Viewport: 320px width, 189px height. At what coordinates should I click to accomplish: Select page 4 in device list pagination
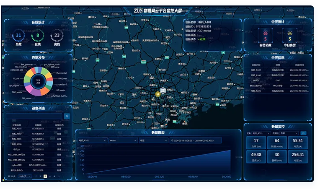tap(54, 176)
